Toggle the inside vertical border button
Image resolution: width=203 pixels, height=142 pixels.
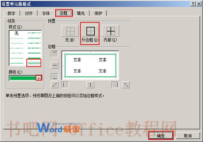click(x=90, y=85)
